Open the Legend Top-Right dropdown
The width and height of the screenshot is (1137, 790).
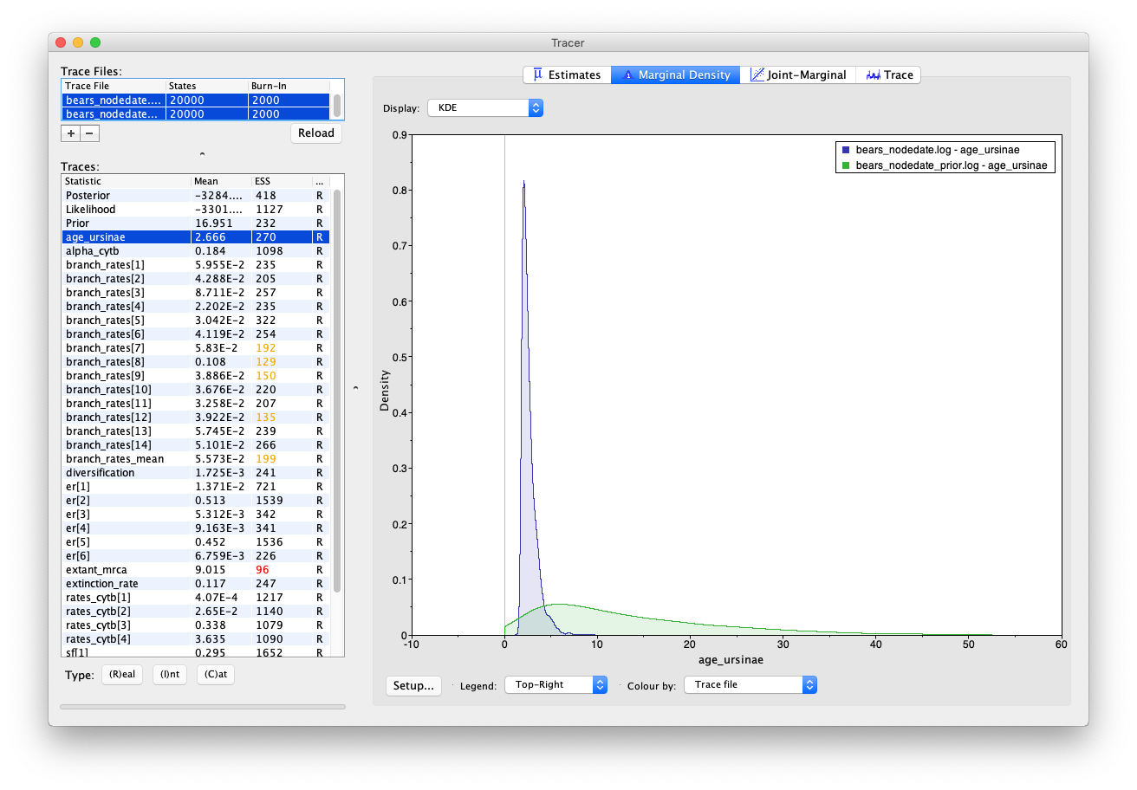pos(556,684)
